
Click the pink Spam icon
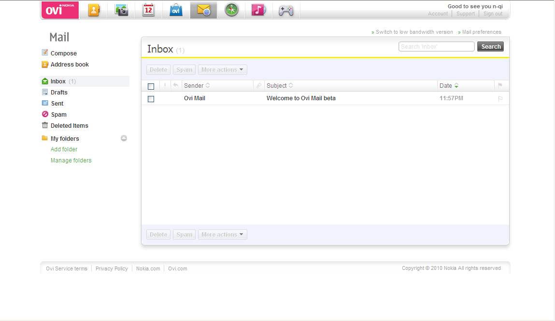(x=45, y=114)
